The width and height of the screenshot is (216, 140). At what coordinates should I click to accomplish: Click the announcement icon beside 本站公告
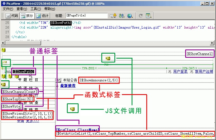click(59, 80)
